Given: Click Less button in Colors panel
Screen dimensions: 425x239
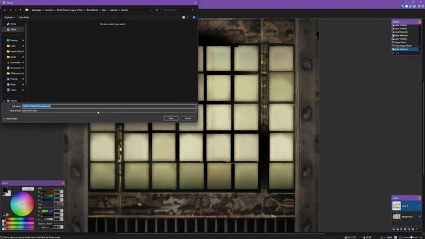Looking at the screenshot, I should click(28, 189).
